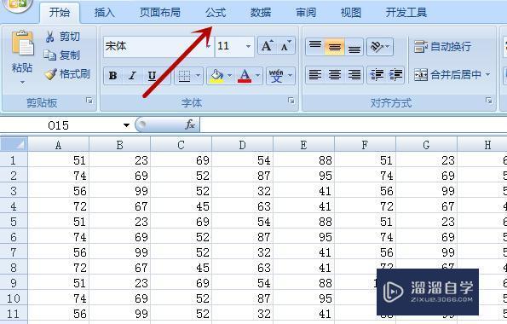
Task: Open the 审阅 (Review) tab
Action: (x=306, y=13)
